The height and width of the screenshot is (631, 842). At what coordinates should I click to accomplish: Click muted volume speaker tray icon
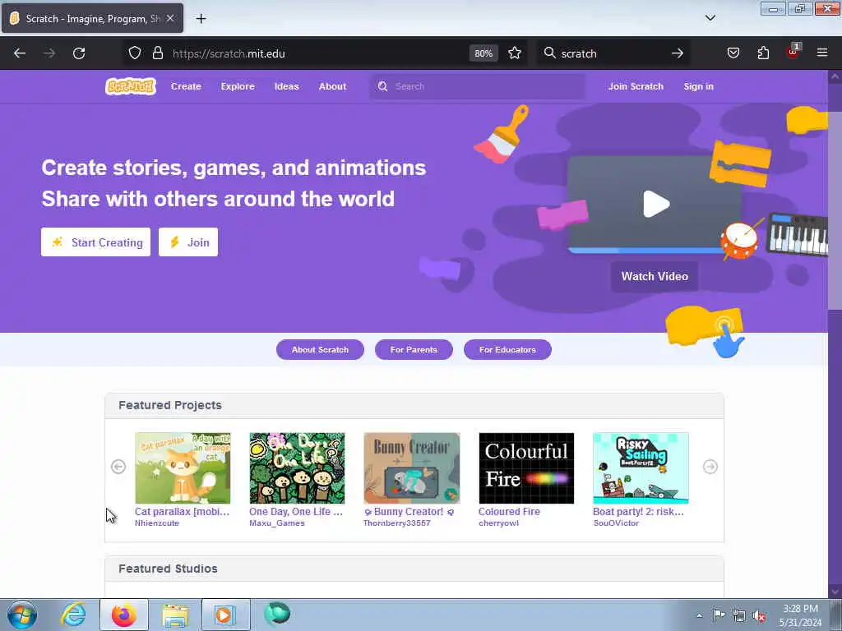tap(759, 615)
